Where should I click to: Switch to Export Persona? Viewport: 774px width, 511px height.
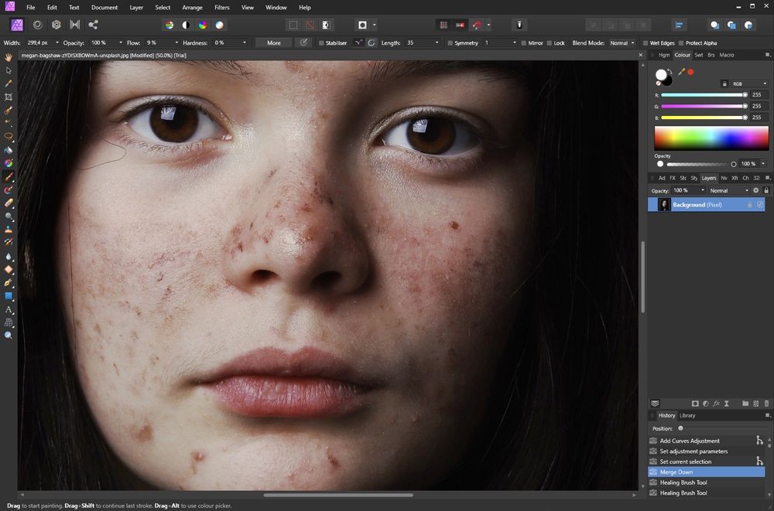click(x=93, y=25)
